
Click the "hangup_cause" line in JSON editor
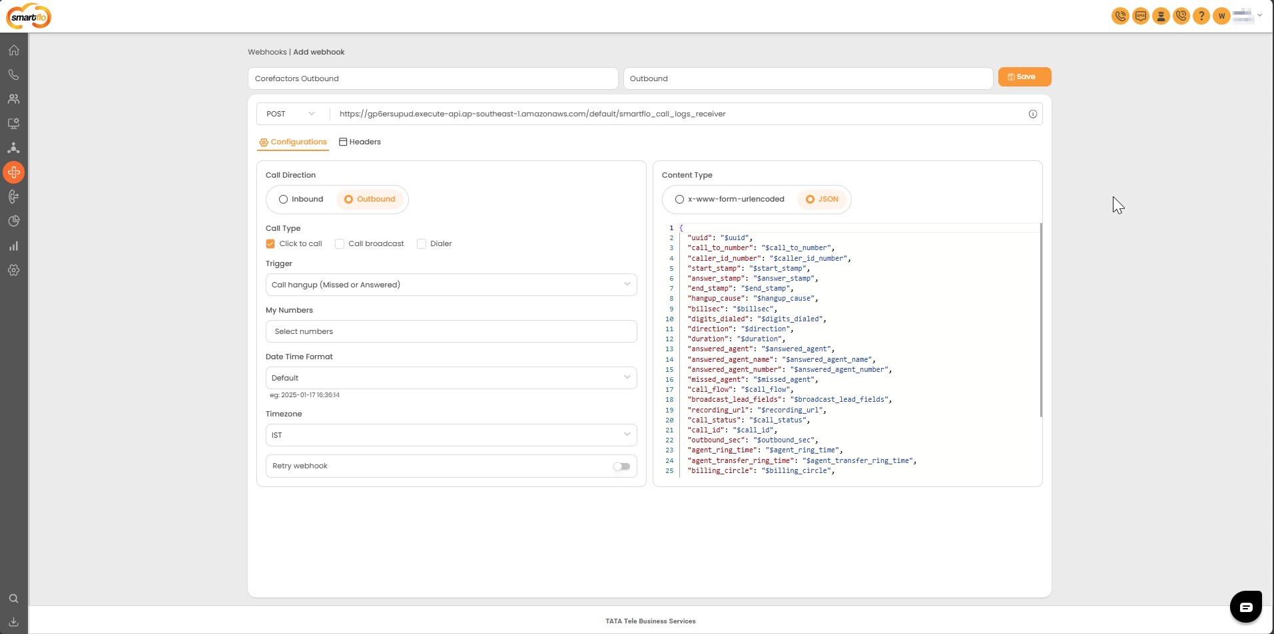[753, 298]
